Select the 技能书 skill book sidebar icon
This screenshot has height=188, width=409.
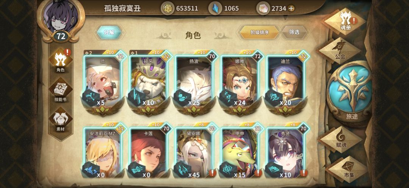(x=61, y=90)
